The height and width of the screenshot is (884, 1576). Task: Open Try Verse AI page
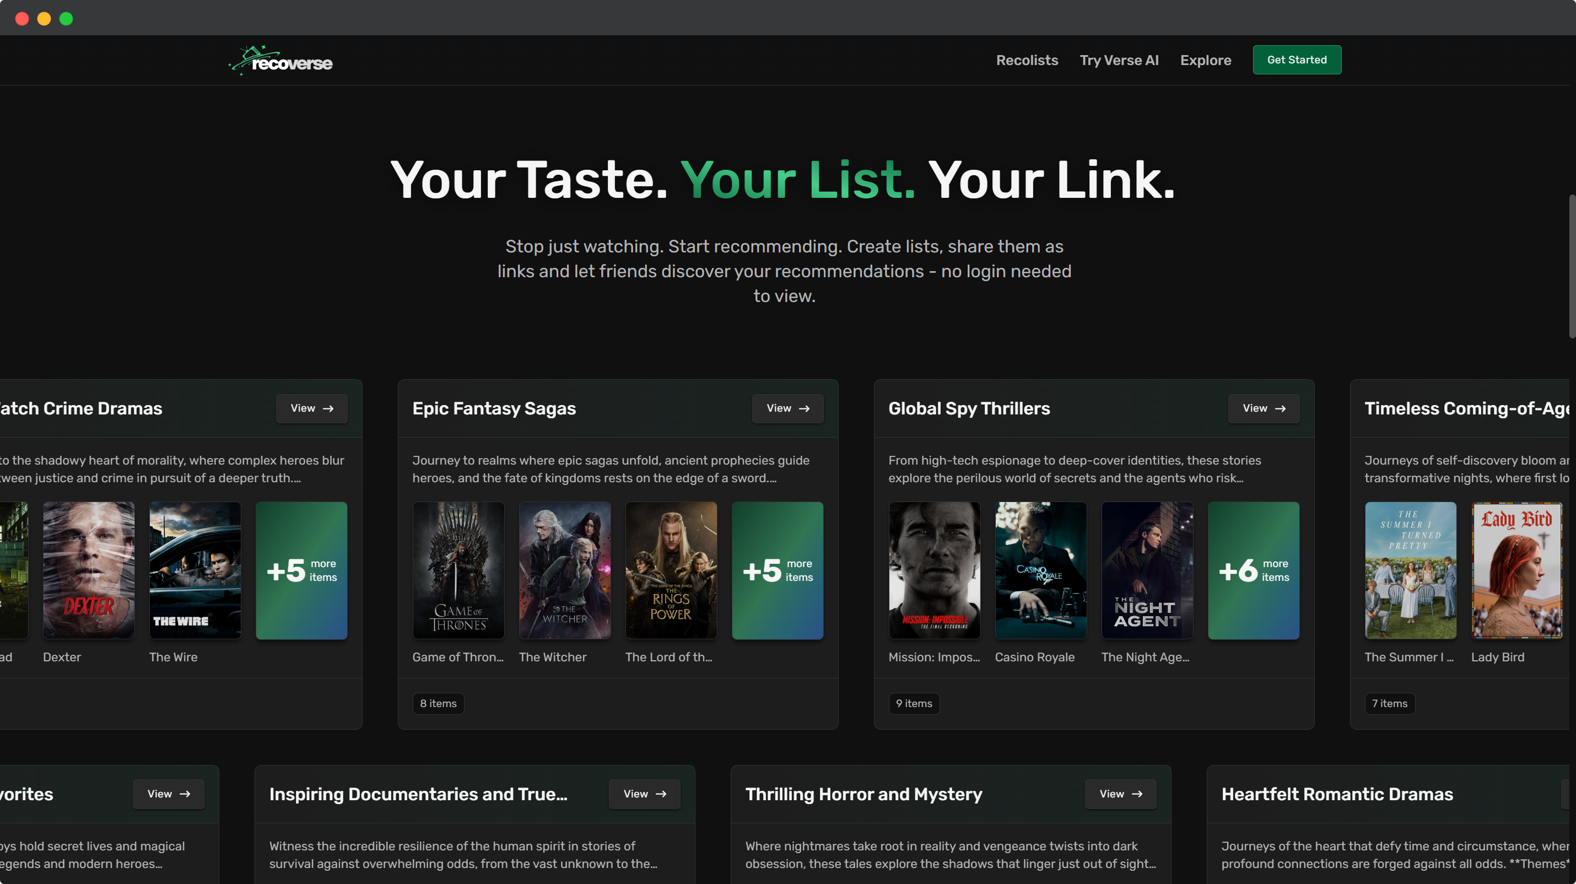1119,60
